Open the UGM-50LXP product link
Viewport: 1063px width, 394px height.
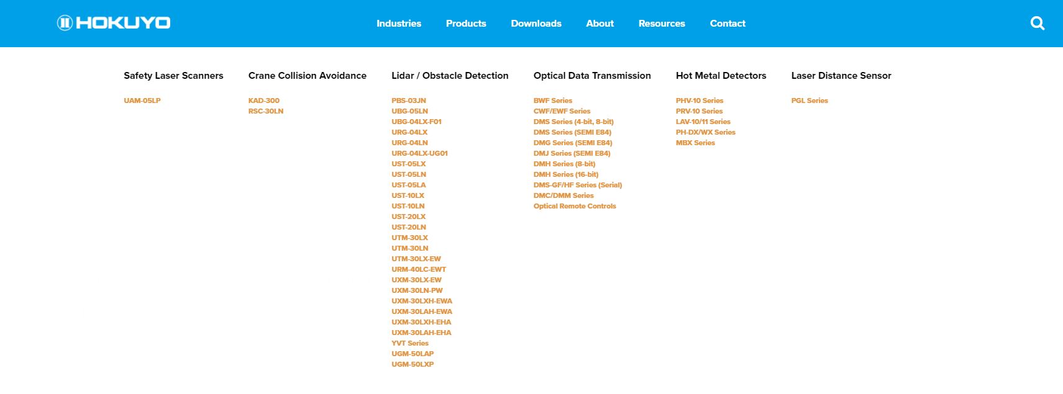(x=413, y=364)
